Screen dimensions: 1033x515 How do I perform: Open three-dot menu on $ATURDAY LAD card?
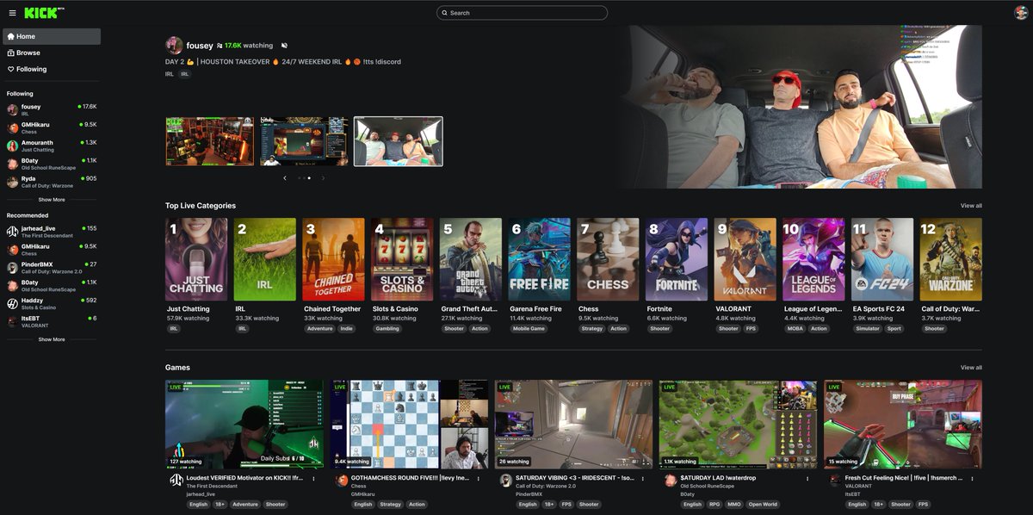coord(807,478)
